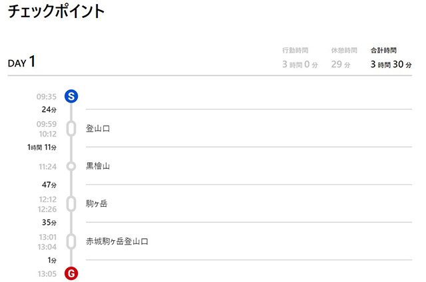Click the 1時間11分 segment duration
The height and width of the screenshot is (282, 426).
(42, 147)
